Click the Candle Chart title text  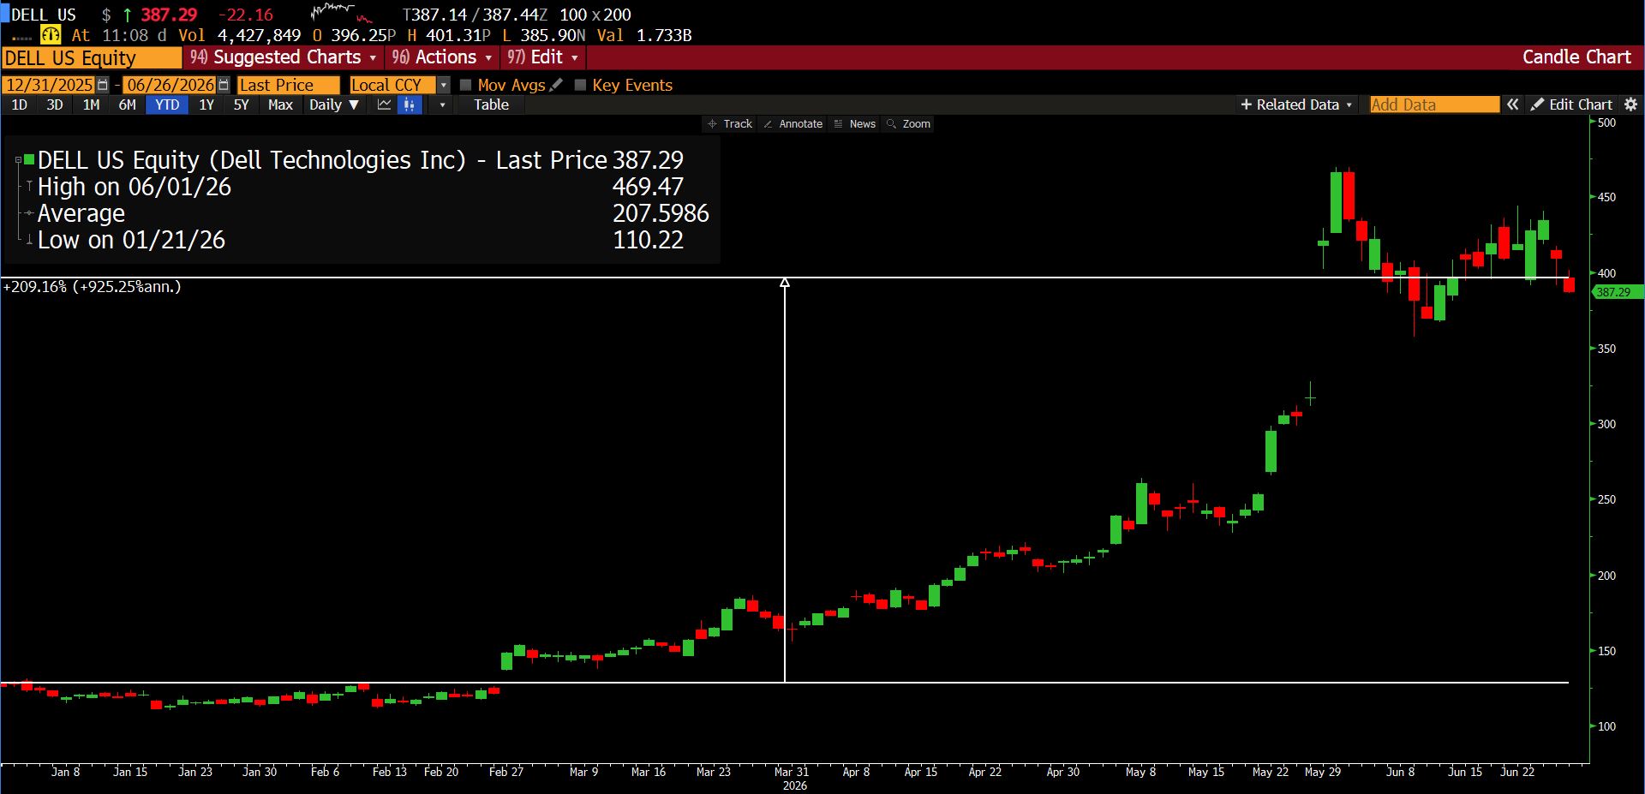pos(1576,57)
